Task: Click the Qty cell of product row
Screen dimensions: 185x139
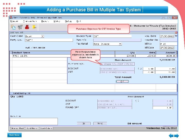Action: 125,56
